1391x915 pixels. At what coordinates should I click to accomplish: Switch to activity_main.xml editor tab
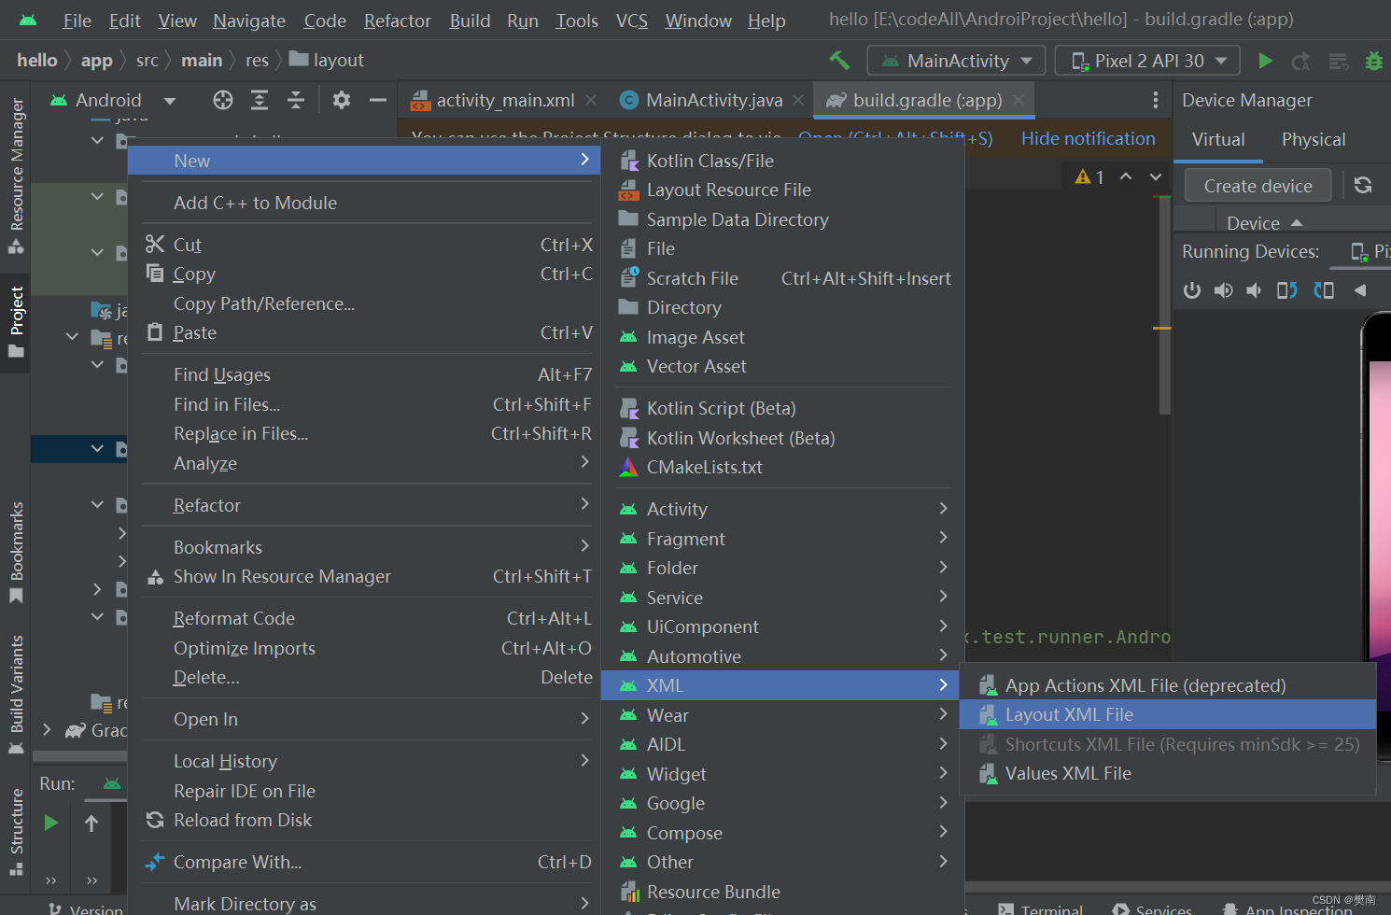pyautogui.click(x=505, y=100)
